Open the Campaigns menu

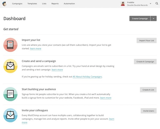pyautogui.click(x=17, y=4)
